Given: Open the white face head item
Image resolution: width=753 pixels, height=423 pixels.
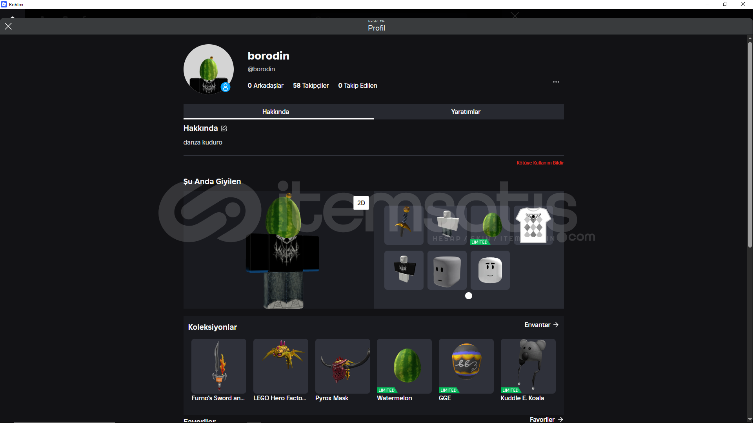Looking at the screenshot, I should point(490,270).
